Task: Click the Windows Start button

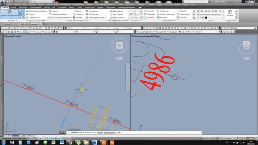Action: click(3, 142)
